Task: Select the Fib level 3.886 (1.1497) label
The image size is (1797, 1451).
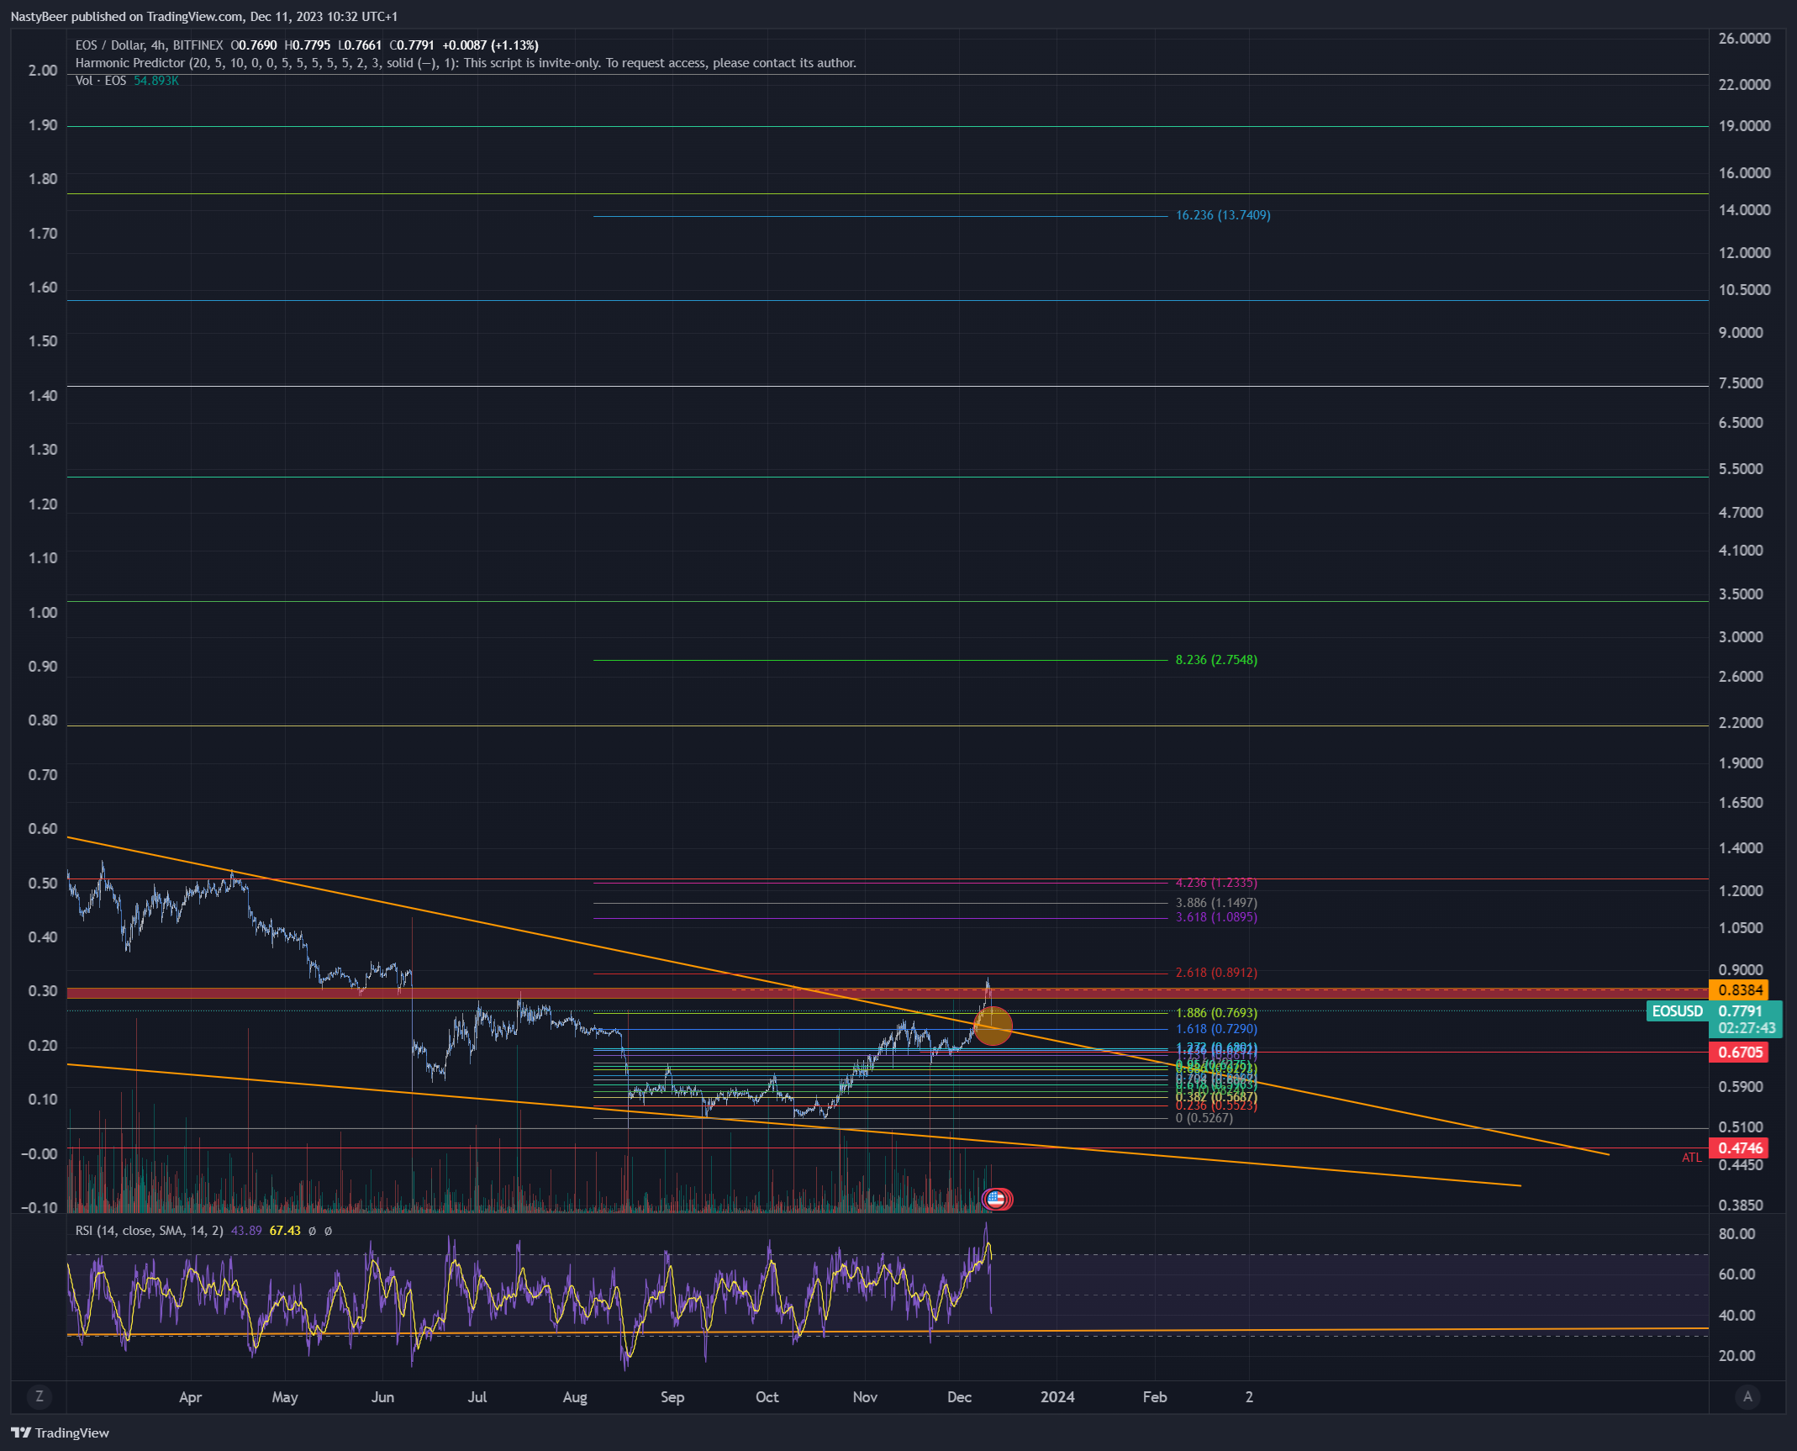Action: tap(1216, 903)
